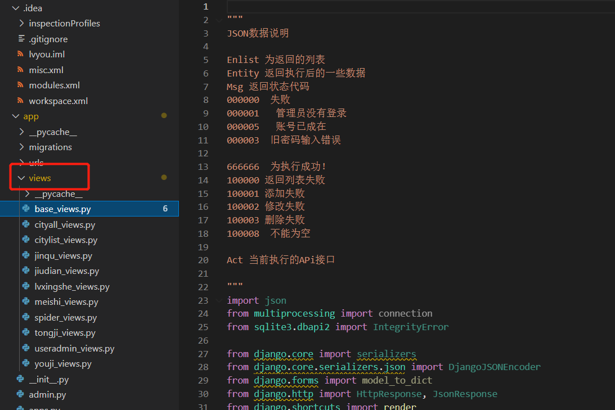Collapse the app folder chevron

tap(16, 116)
